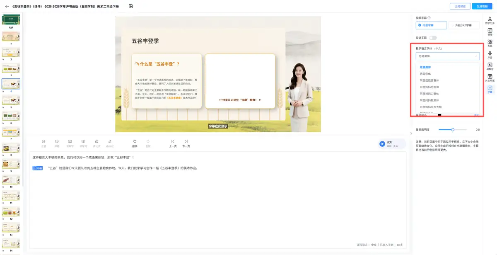Select the 内嵌字幕 radio option

431,25
